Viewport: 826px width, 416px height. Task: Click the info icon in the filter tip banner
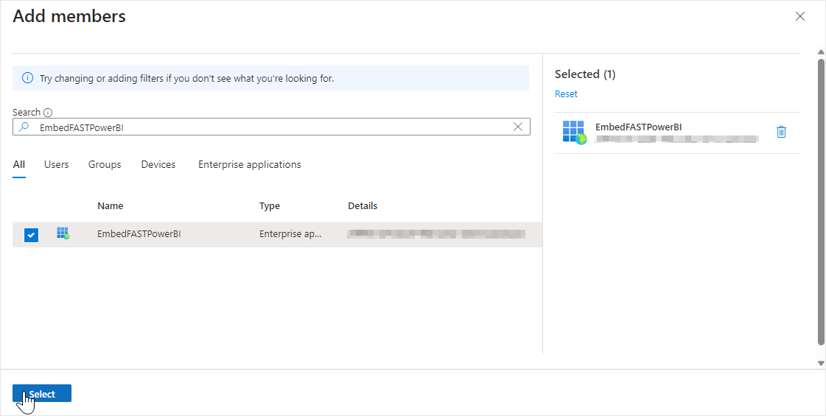click(27, 78)
